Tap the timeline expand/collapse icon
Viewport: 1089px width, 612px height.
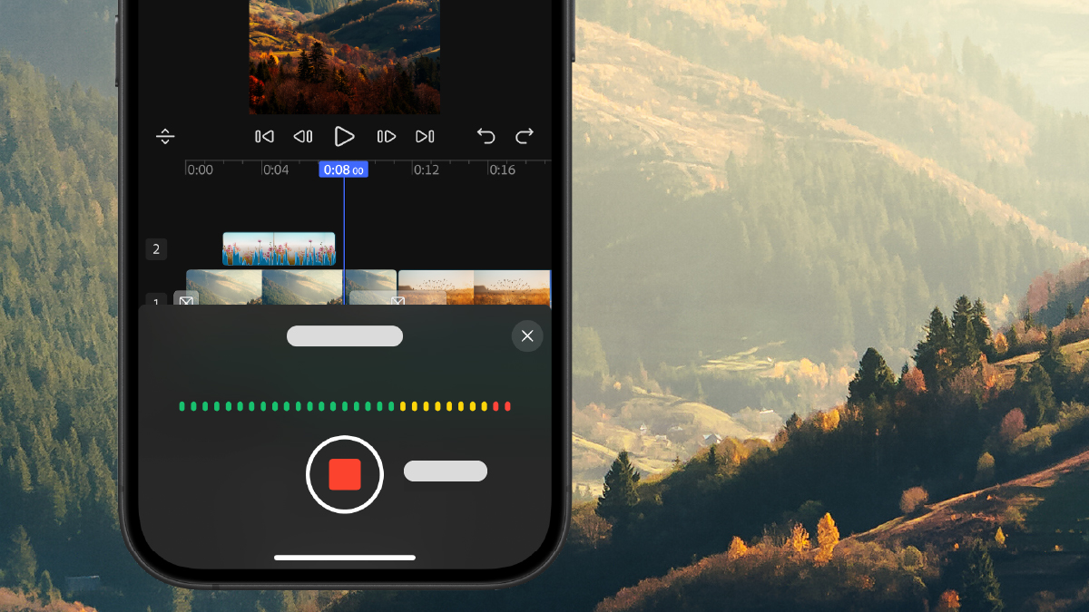tap(165, 137)
